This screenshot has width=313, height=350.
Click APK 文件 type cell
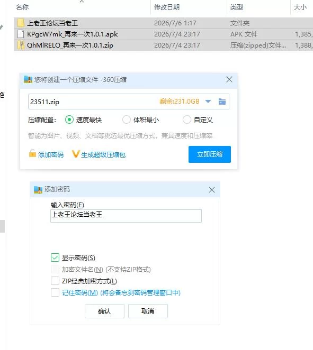point(244,34)
